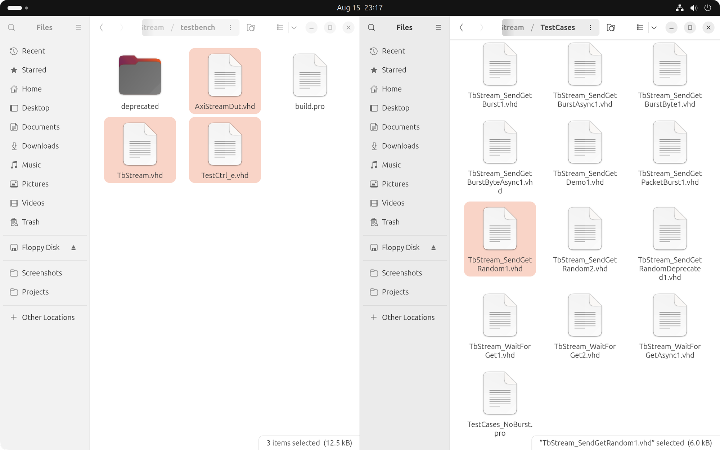Open Starred in right sidebar
This screenshot has height=450, width=720.
(394, 70)
